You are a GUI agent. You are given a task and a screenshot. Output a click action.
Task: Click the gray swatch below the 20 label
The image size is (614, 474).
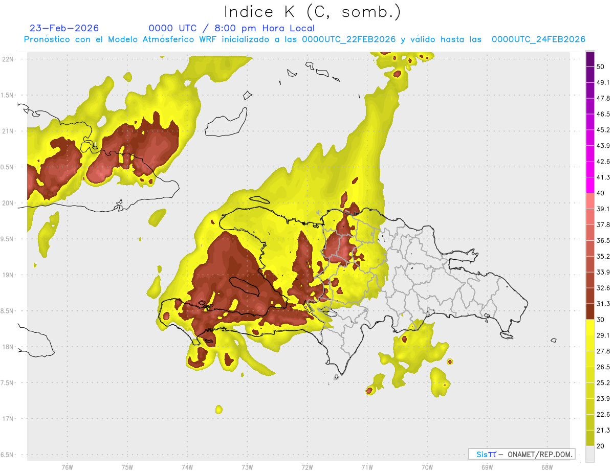(x=590, y=454)
